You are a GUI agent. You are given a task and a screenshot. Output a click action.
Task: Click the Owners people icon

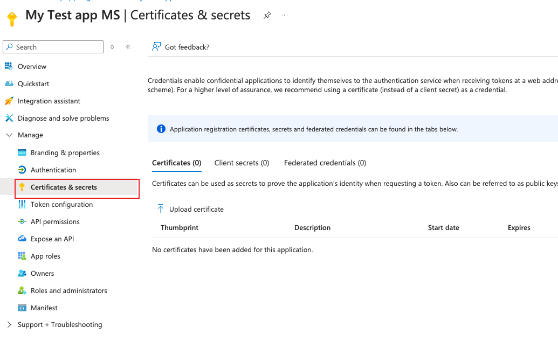pyautogui.click(x=22, y=273)
